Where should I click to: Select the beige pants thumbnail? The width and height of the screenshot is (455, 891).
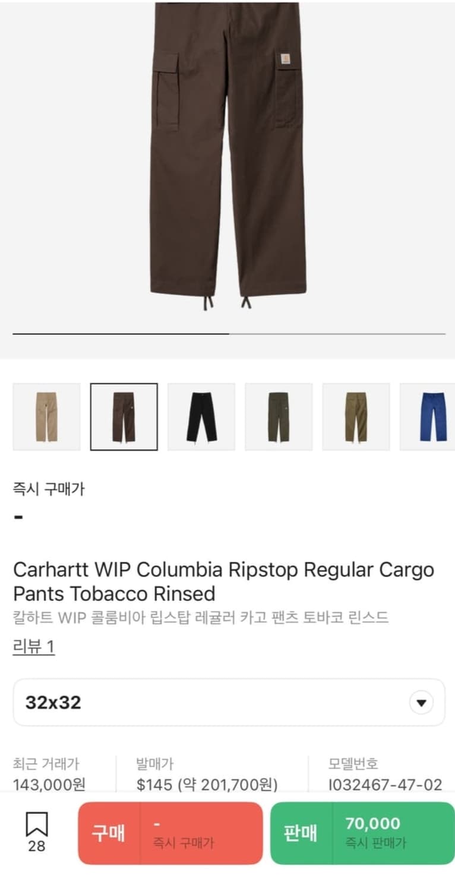coord(46,416)
